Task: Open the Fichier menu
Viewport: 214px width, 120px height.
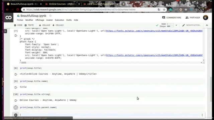Action: tap(20, 20)
